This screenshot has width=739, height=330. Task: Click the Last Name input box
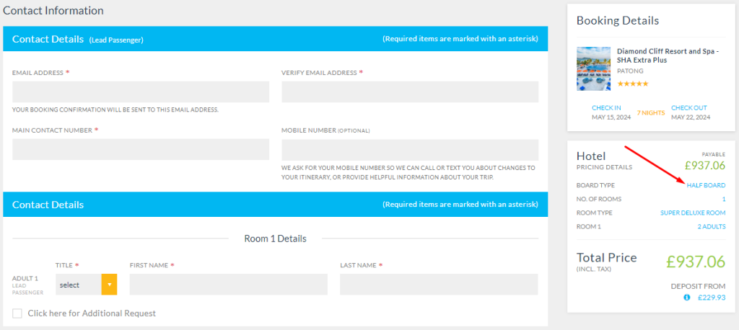(x=439, y=285)
